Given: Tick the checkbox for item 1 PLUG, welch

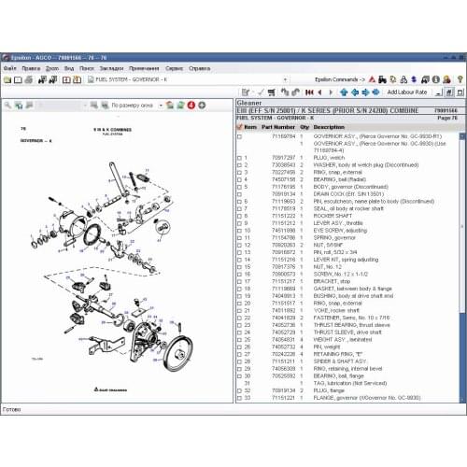Looking at the screenshot, I should point(239,158).
